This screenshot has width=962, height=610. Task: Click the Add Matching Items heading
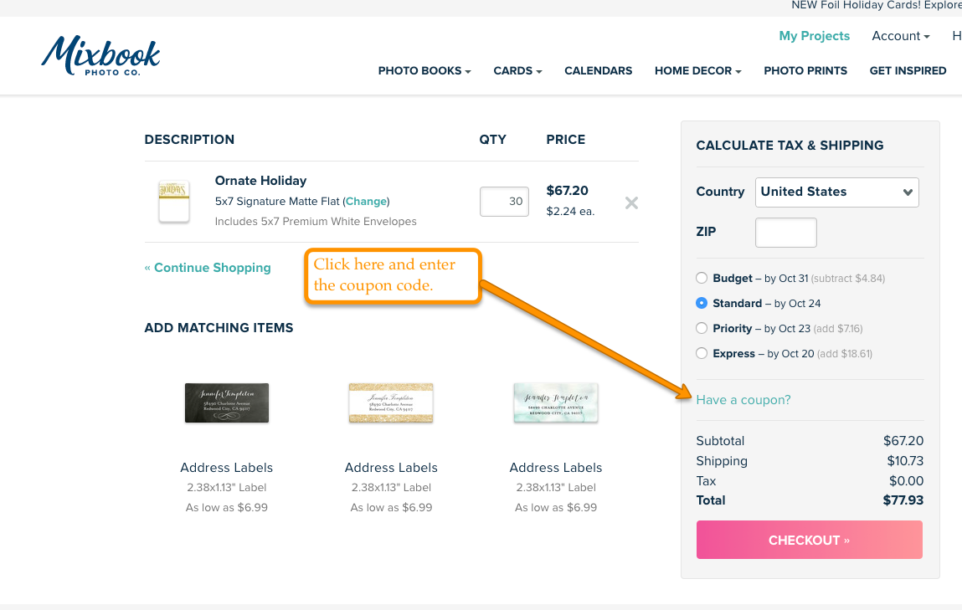click(x=219, y=328)
